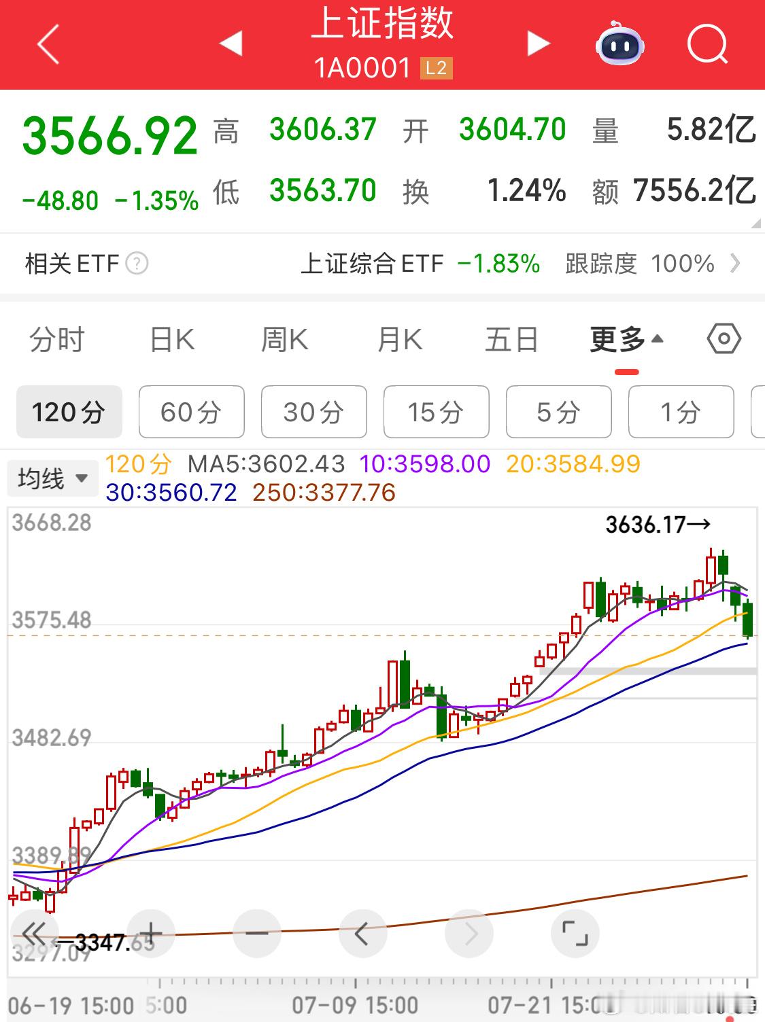The width and height of the screenshot is (765, 1022).
Task: Open the 上证综合ETF details chevron
Action: click(x=735, y=263)
